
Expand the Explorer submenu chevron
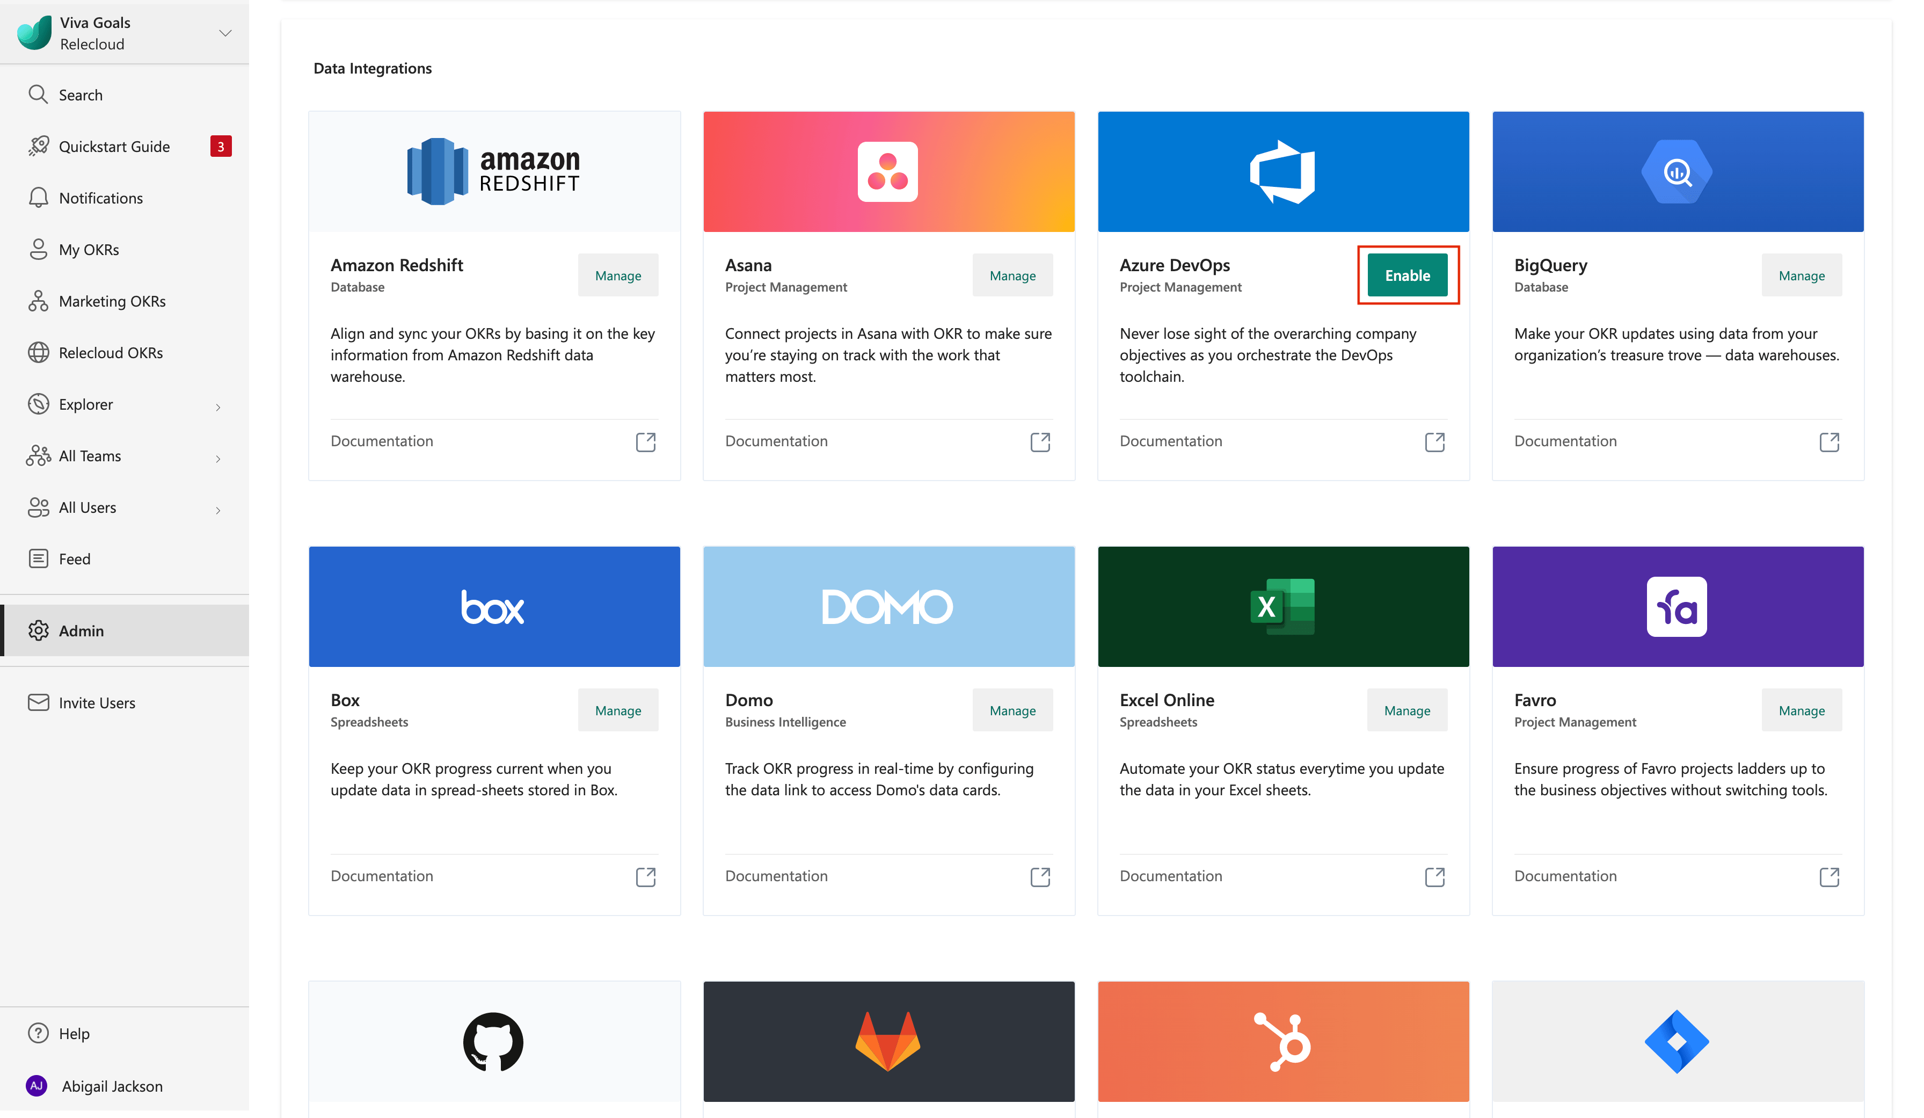[x=217, y=406]
